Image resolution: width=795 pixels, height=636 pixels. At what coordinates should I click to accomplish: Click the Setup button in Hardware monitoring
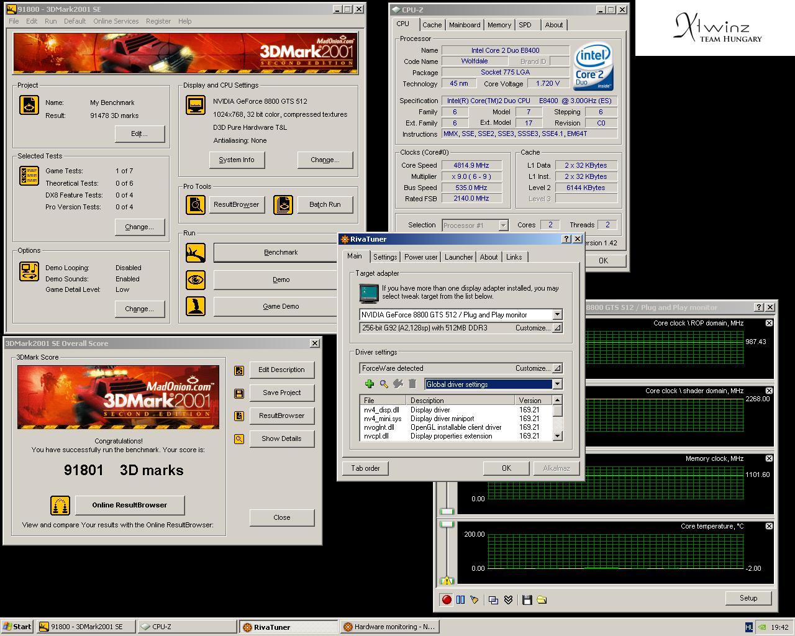click(x=748, y=598)
